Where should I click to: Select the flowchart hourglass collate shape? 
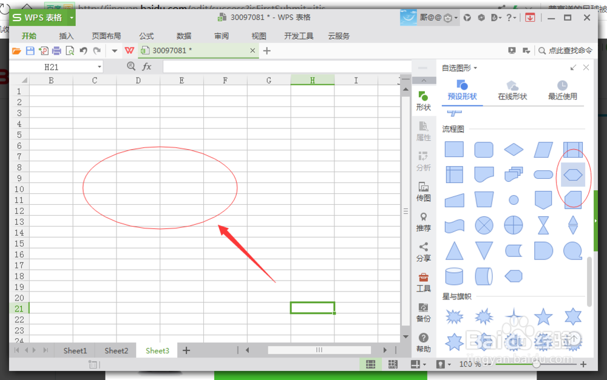[x=543, y=225]
